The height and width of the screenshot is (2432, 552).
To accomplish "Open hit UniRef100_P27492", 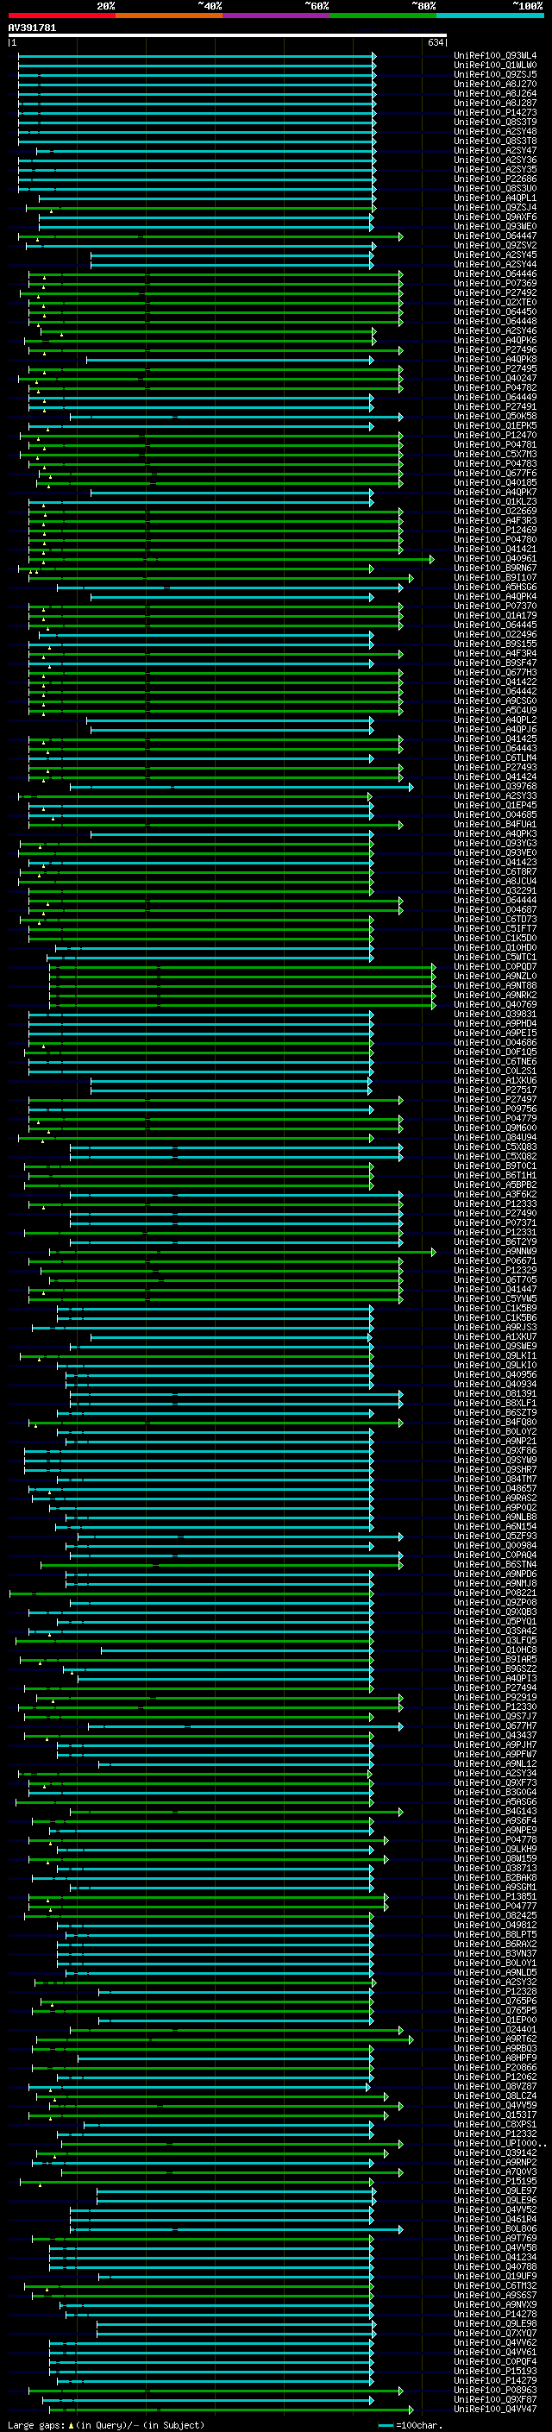I will point(495,293).
